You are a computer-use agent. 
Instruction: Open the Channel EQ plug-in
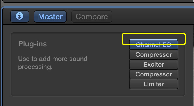coord(154,45)
